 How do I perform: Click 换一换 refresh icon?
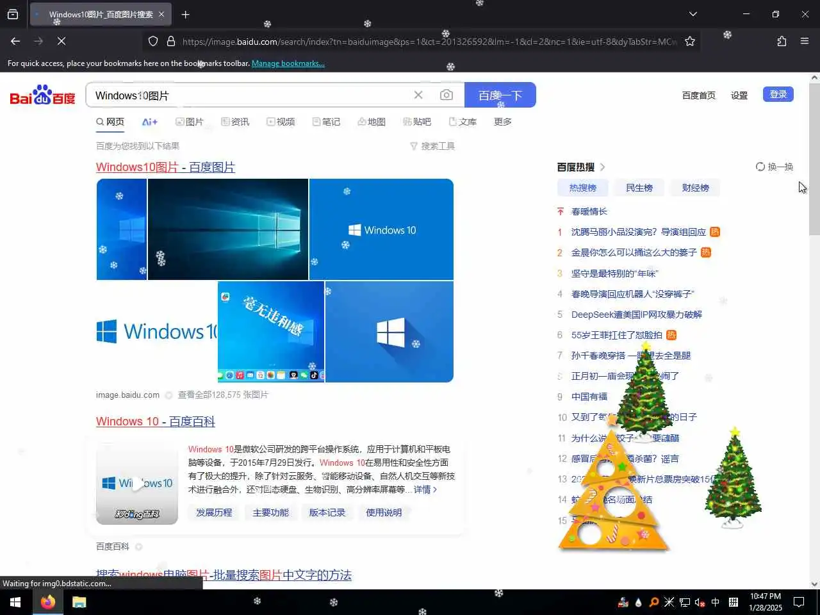coord(760,167)
